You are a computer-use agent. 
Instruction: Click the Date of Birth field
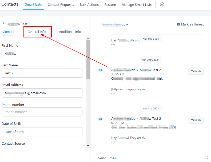pos(42,132)
